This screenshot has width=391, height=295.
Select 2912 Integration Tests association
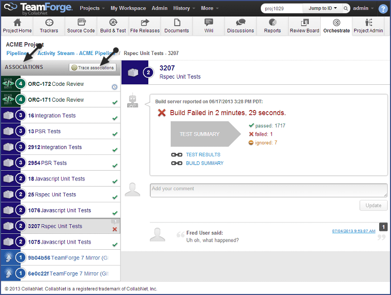click(x=61, y=147)
